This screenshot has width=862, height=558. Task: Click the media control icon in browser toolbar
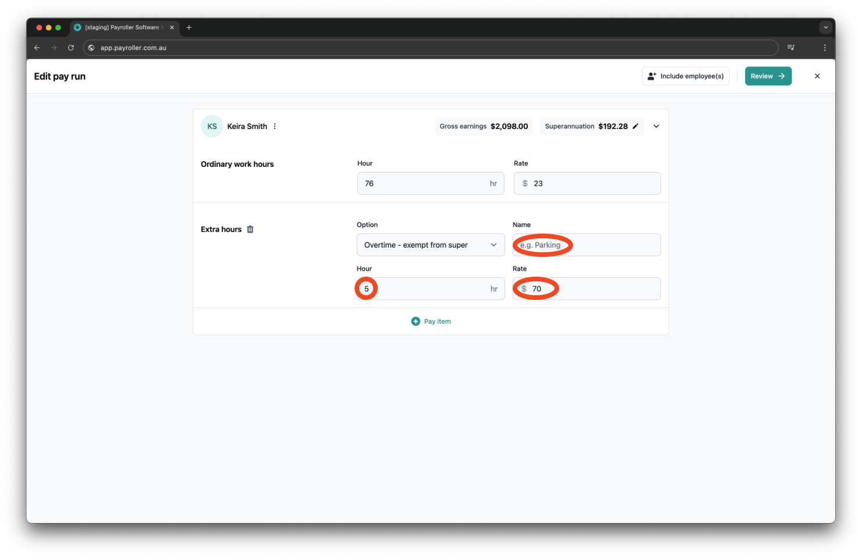coord(791,48)
